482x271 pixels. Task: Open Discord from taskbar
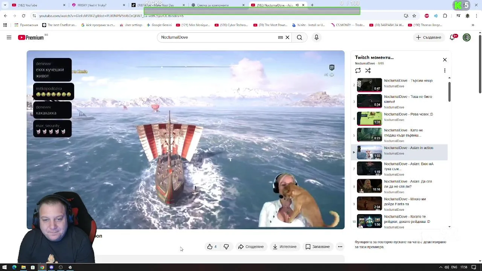point(52,267)
